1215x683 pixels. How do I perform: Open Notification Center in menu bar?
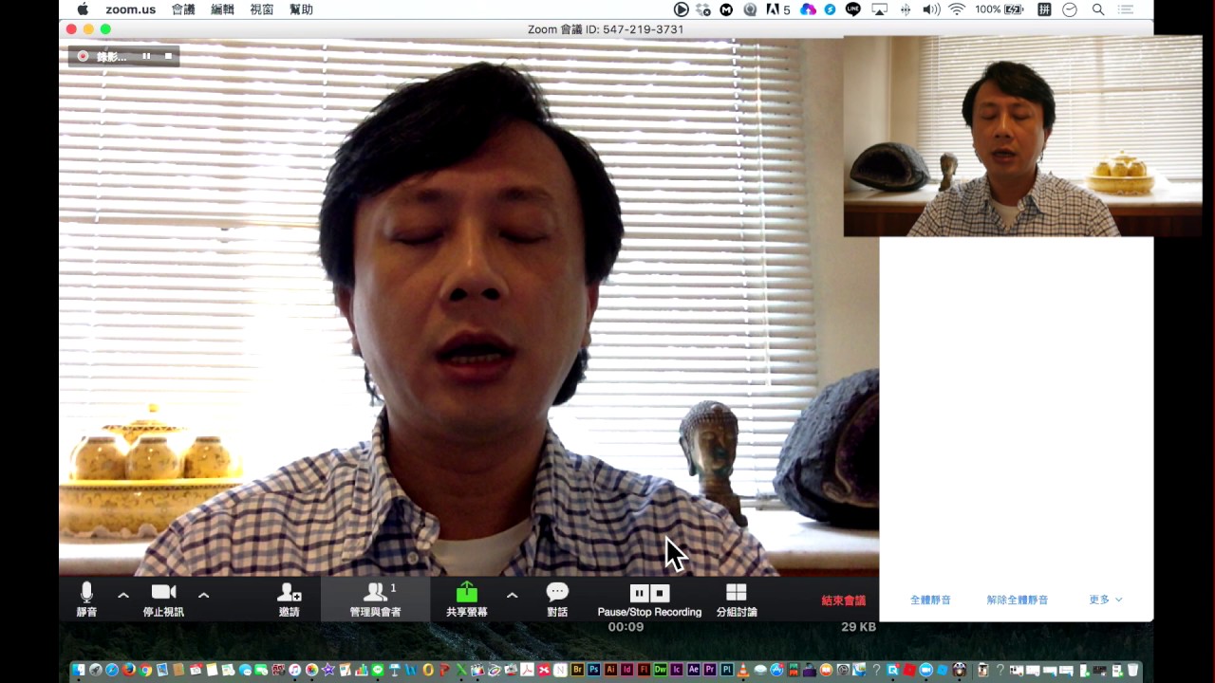(x=1126, y=9)
